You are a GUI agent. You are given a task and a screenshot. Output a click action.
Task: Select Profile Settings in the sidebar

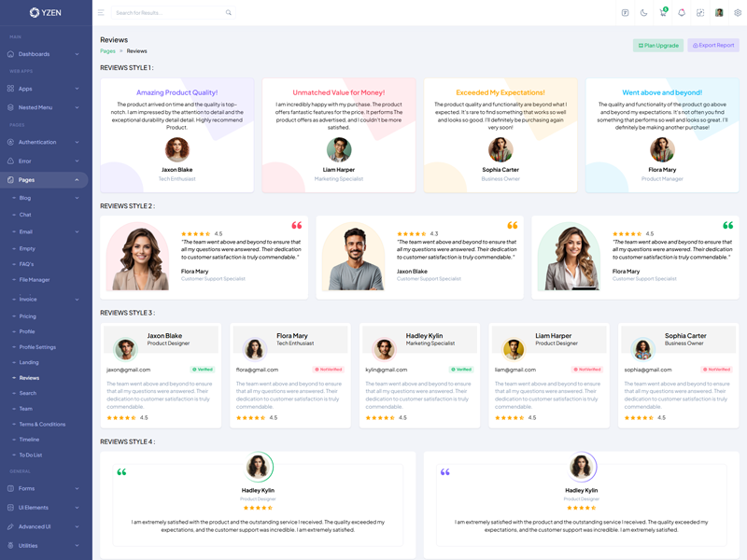tap(37, 347)
